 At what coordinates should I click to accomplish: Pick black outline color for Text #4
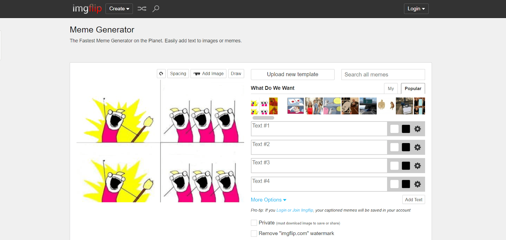[x=406, y=184]
